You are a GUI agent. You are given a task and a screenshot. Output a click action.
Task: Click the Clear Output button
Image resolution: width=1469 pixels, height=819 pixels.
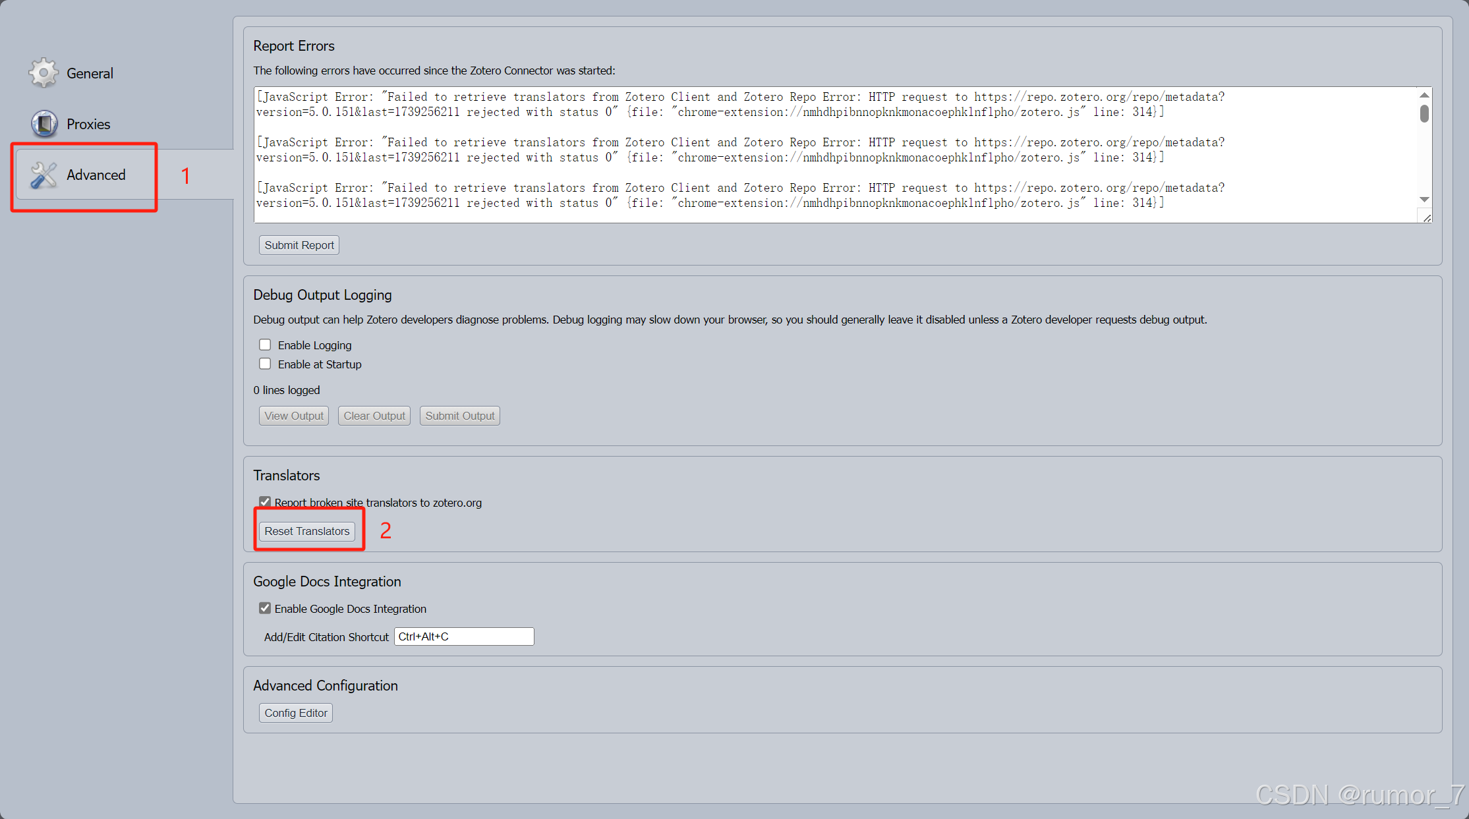point(374,416)
